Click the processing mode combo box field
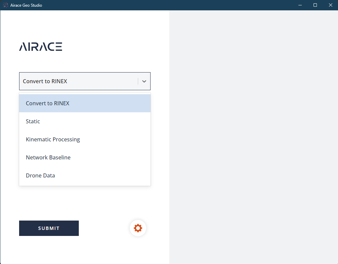 pos(79,81)
